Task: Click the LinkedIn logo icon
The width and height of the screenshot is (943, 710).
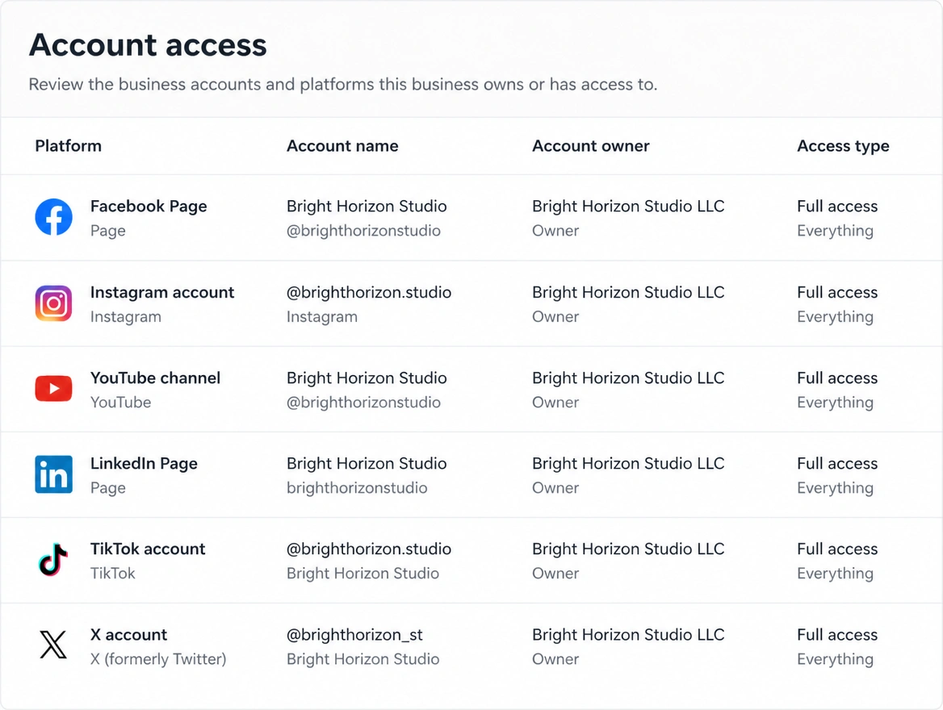Action: [x=53, y=474]
